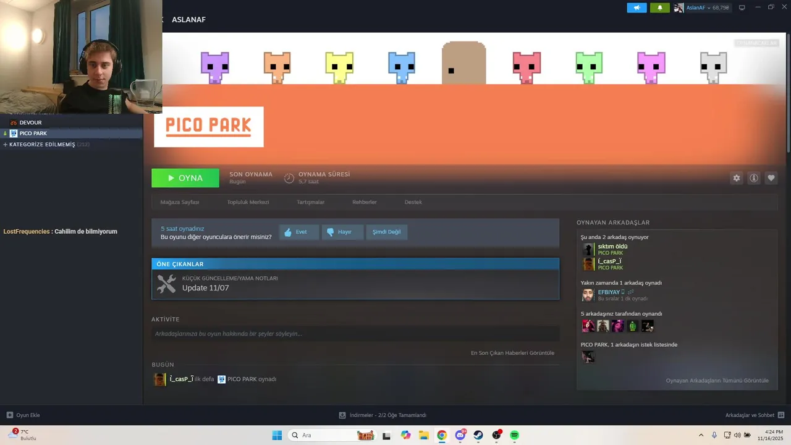Open Copilot from taskbar
This screenshot has width=791, height=445.
(405, 435)
